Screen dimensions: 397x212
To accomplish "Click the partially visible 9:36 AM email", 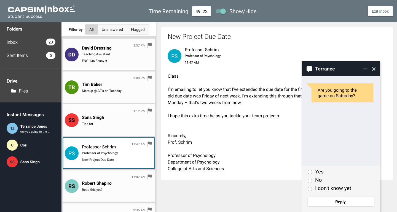I will pos(109,208).
